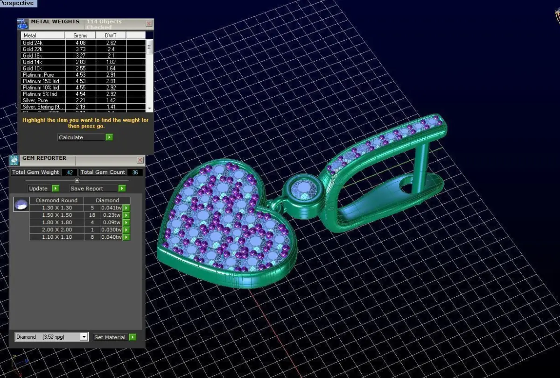Click the metal list scroll down arrow
The image size is (560, 378).
pos(149,108)
